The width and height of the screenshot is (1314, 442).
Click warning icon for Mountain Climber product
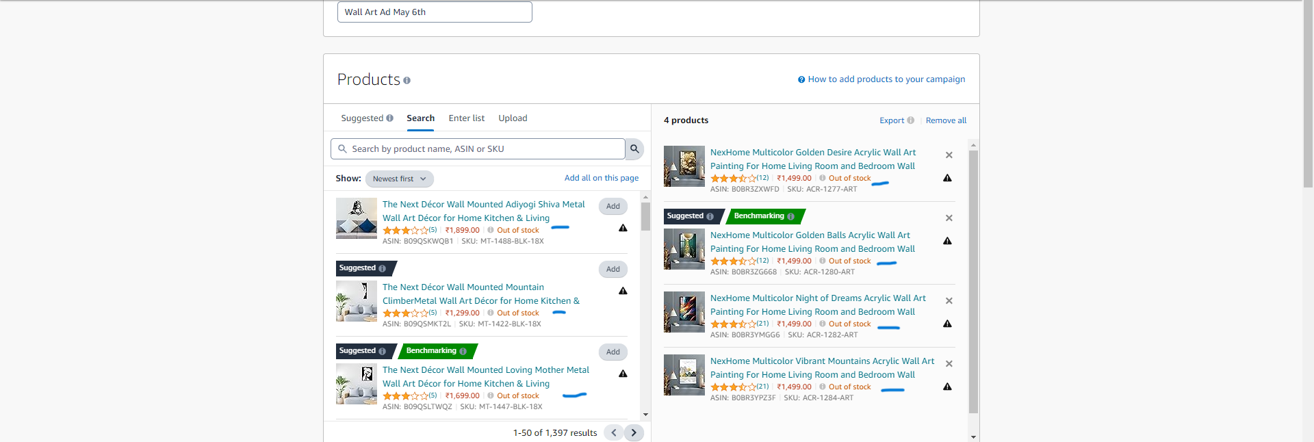coord(623,291)
